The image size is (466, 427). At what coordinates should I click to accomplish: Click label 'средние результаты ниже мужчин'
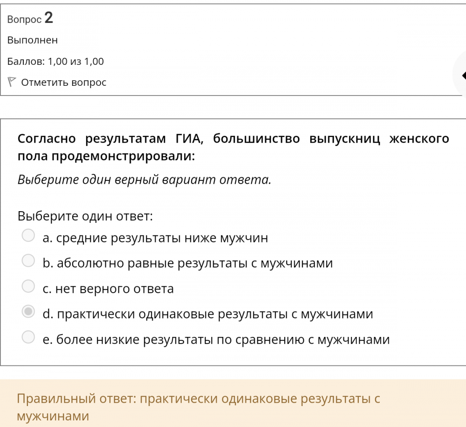161,238
